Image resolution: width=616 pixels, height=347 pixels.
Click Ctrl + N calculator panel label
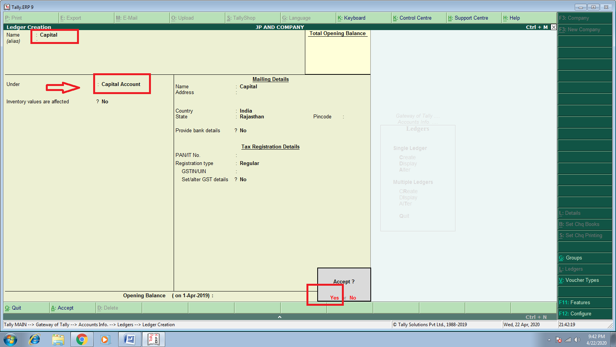pos(536,317)
